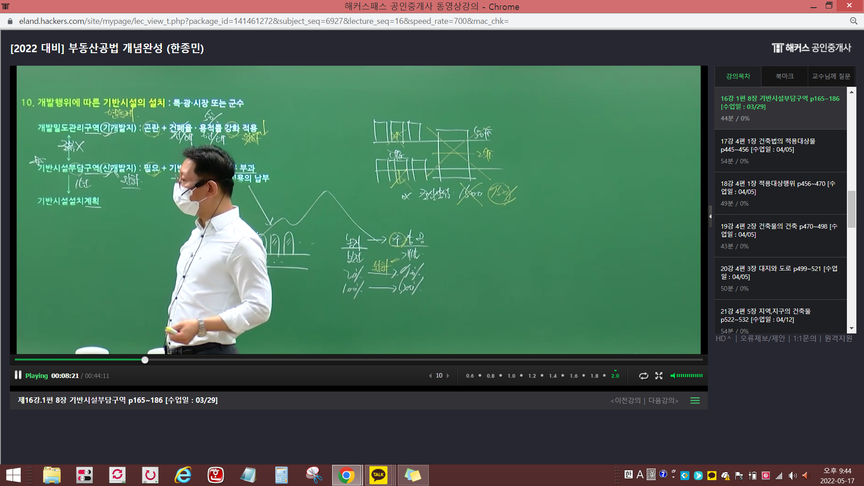
Task: Toggle Korean 한 IME indicator
Action: (629, 474)
